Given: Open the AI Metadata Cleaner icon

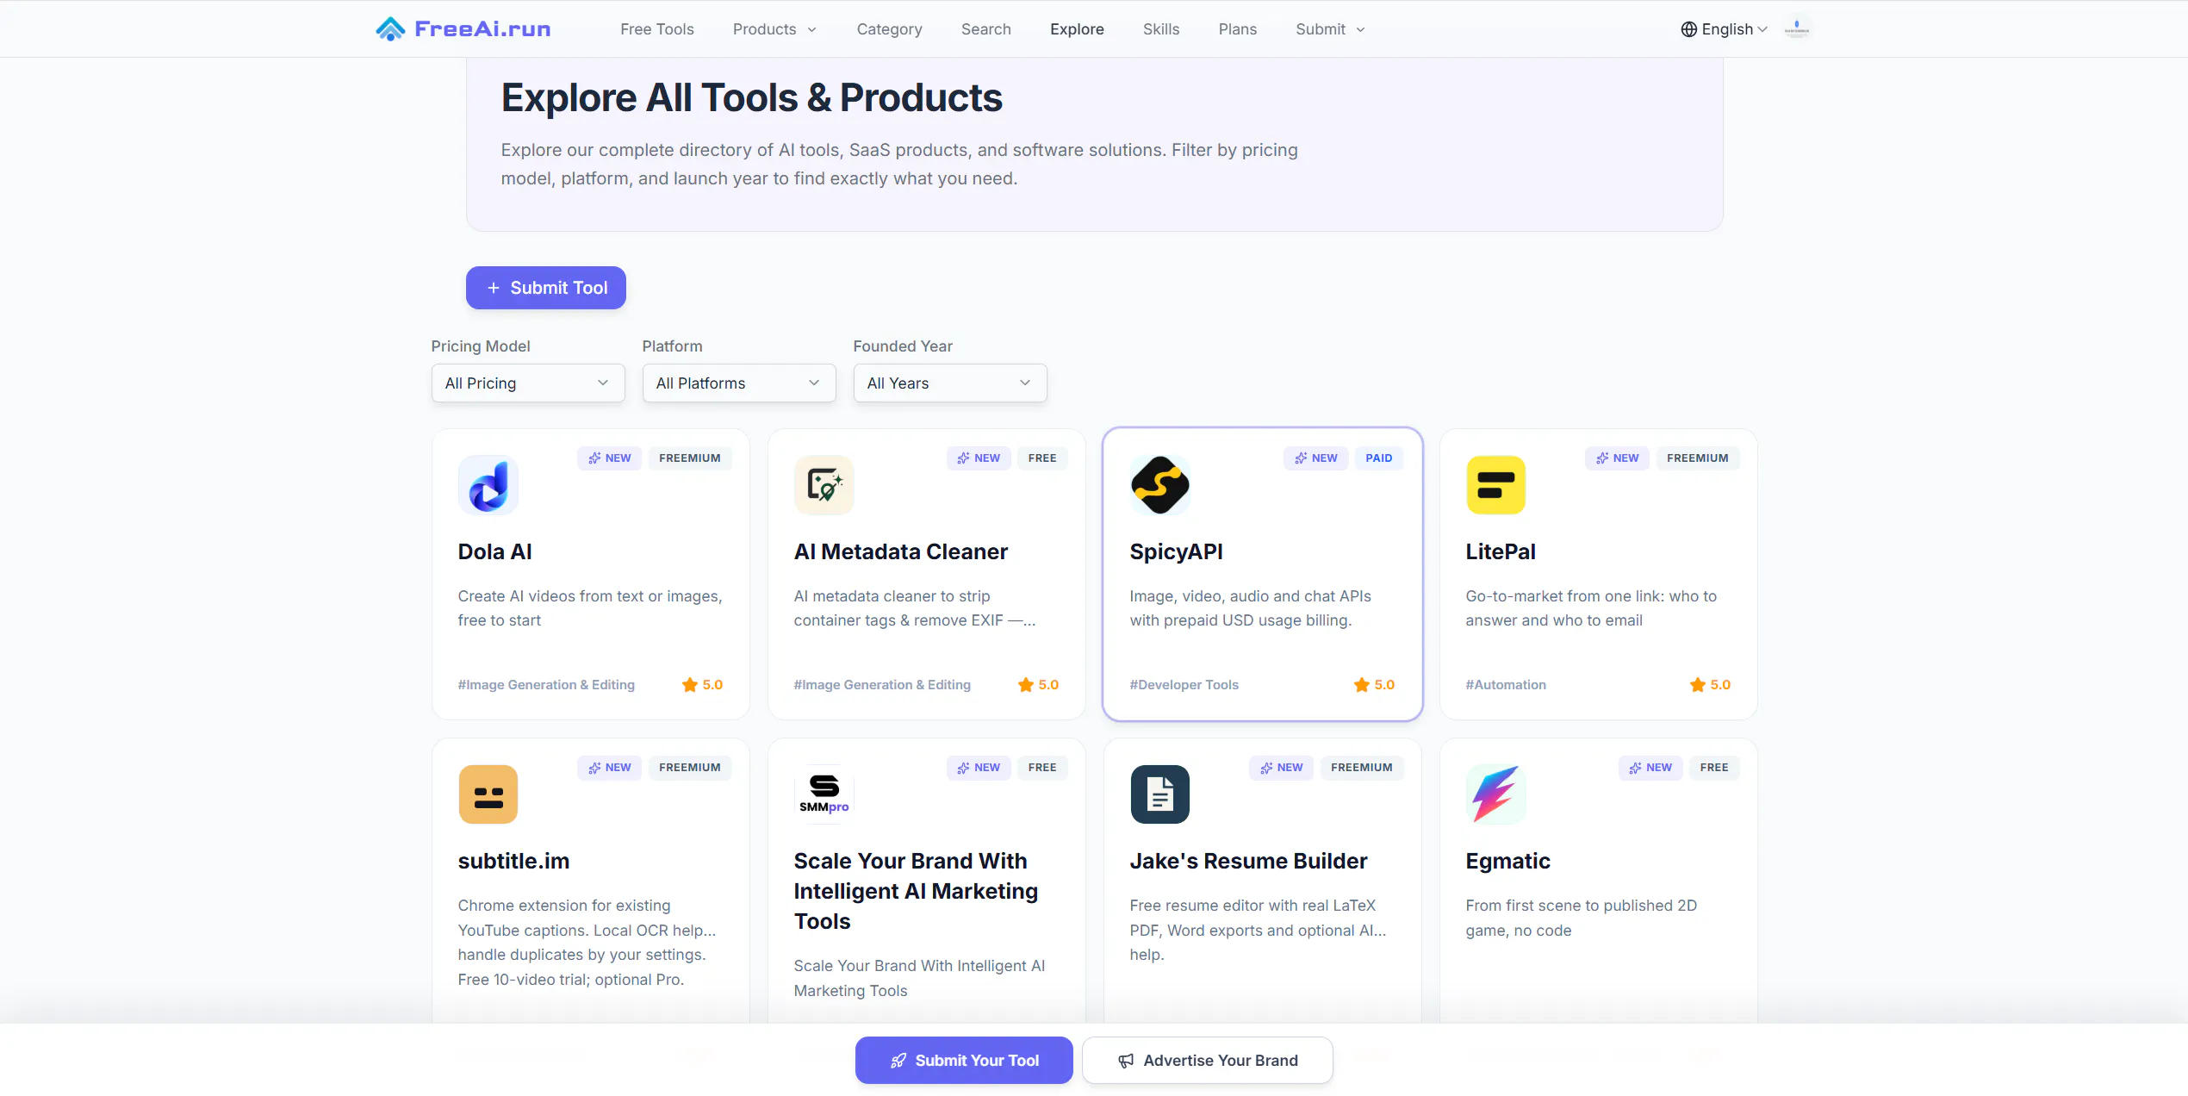Looking at the screenshot, I should pyautogui.click(x=824, y=485).
